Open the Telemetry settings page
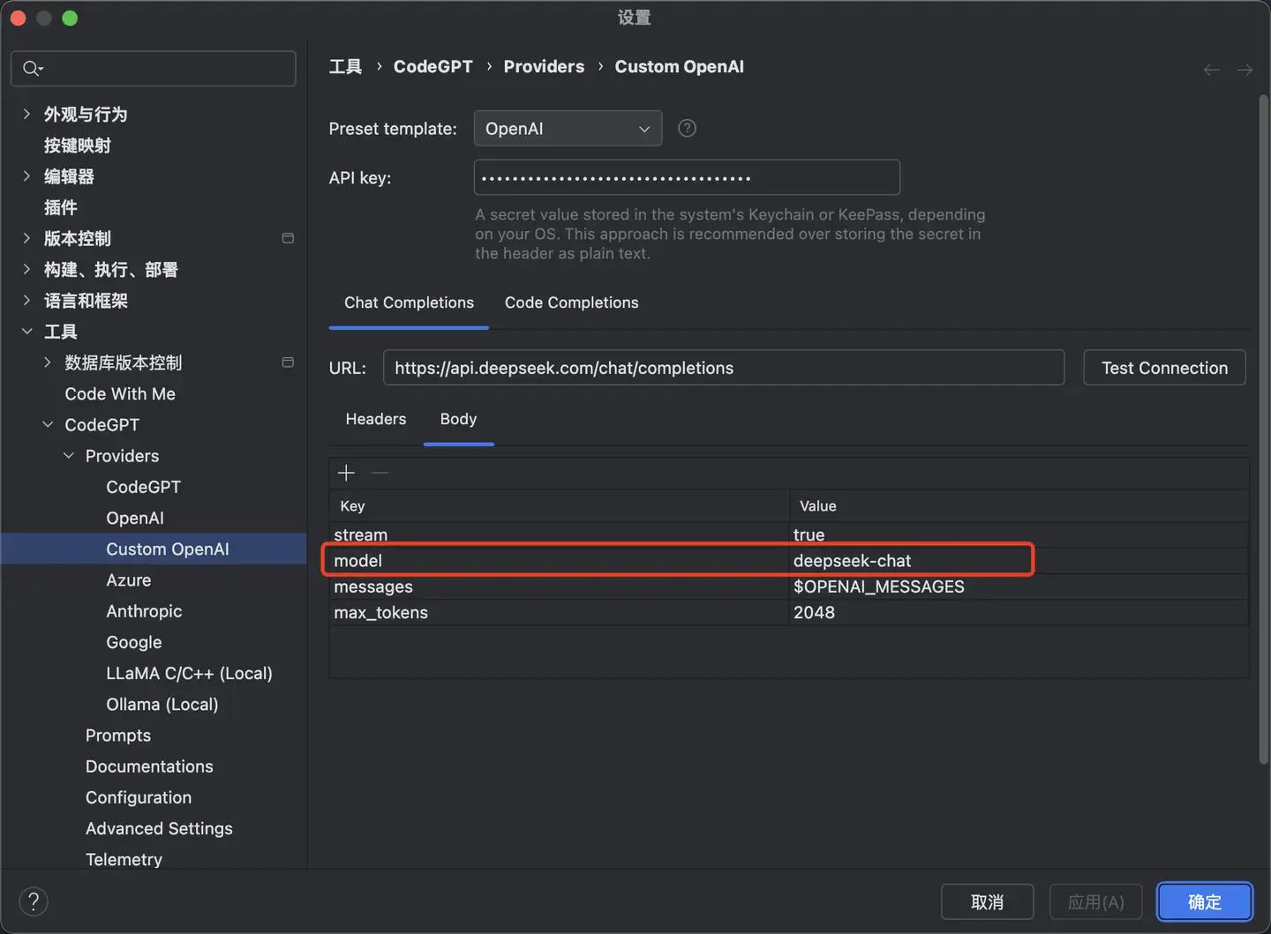 (124, 859)
